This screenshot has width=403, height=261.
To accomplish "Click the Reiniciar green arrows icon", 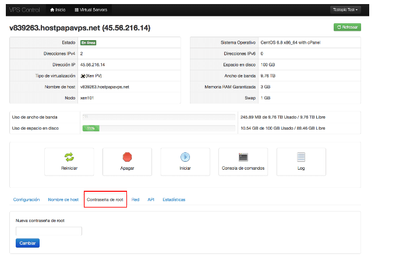I will pyautogui.click(x=69, y=157).
